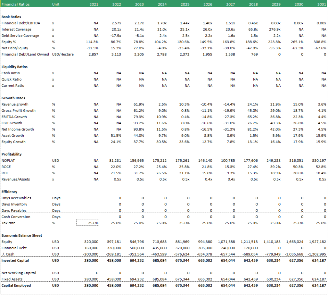Screen dimensions: 328x297
Task: Click Revenue growth 2023 value 61.9%
Action: tap(139, 104)
